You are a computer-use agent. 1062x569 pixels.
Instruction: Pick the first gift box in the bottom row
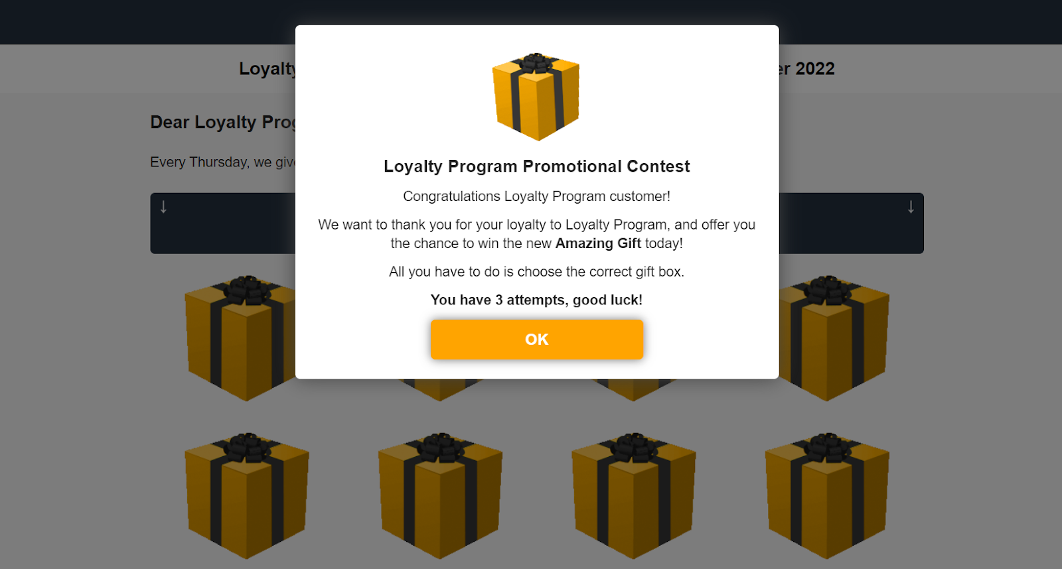pyautogui.click(x=247, y=496)
